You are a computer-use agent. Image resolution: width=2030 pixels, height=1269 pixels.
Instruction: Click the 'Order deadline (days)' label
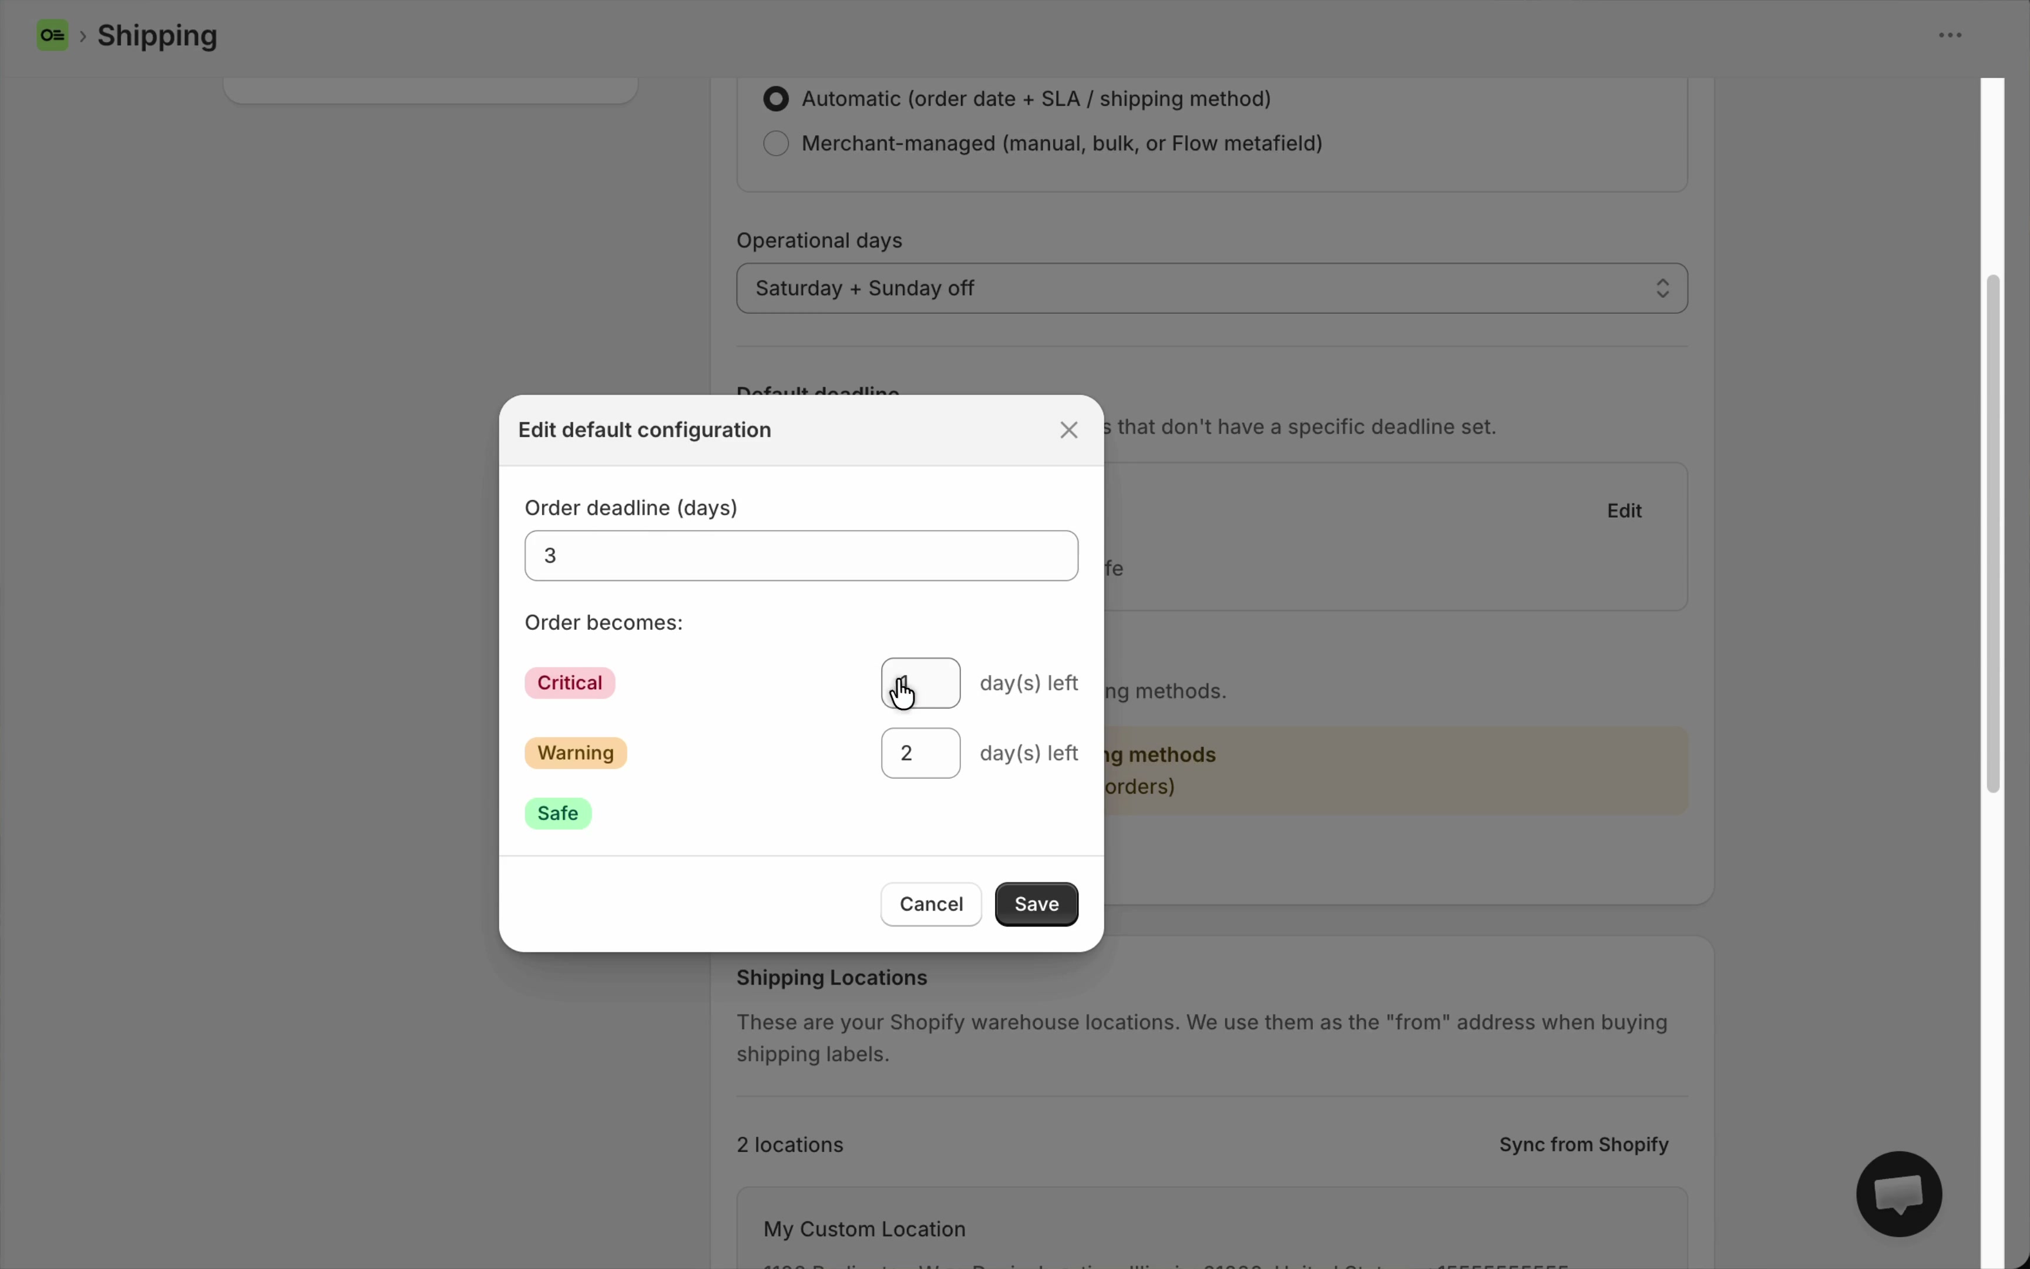click(631, 508)
